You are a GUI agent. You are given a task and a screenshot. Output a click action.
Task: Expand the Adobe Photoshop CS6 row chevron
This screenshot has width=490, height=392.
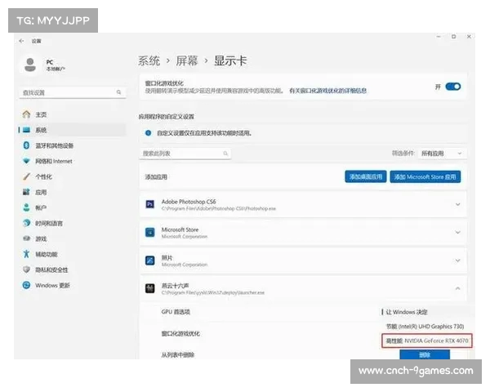coord(458,204)
